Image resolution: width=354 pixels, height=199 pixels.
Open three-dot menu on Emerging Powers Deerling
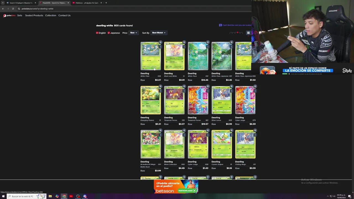tap(160, 91)
